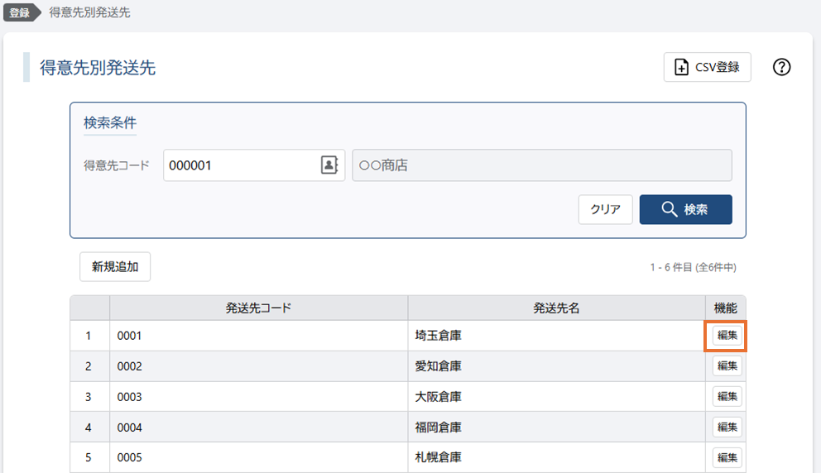Click the 得意先別発送先 page title
The image size is (821, 473).
[x=98, y=68]
